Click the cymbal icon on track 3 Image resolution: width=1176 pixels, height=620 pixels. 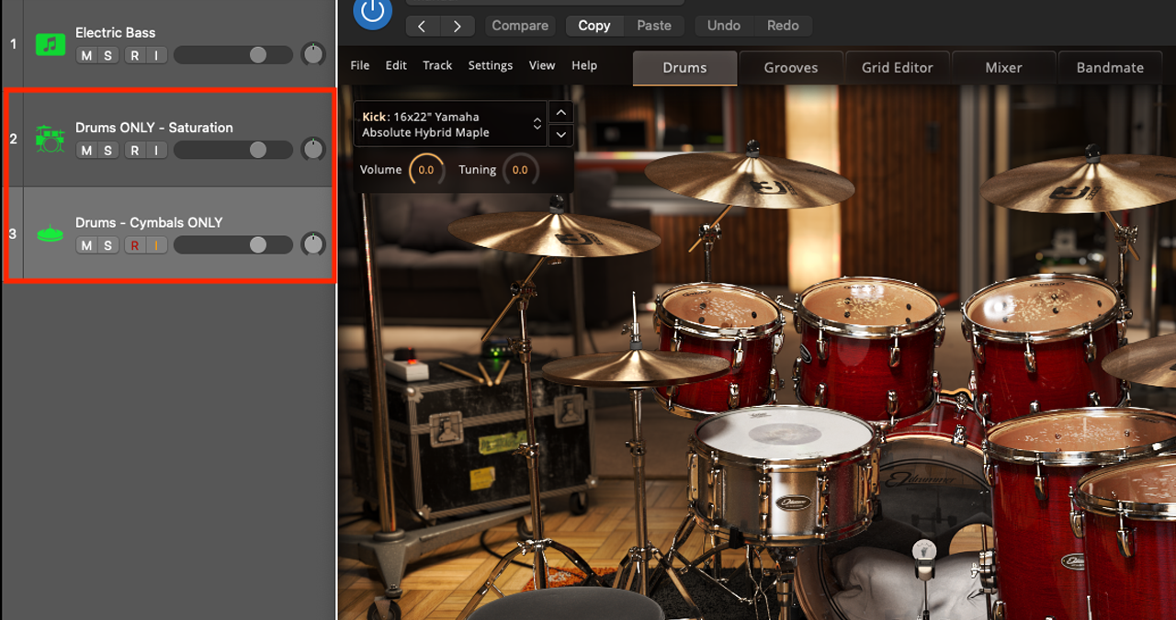[x=50, y=234]
